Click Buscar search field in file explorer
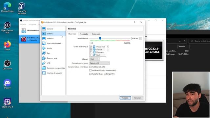This screenshot has height=118, width=210. [199, 41]
